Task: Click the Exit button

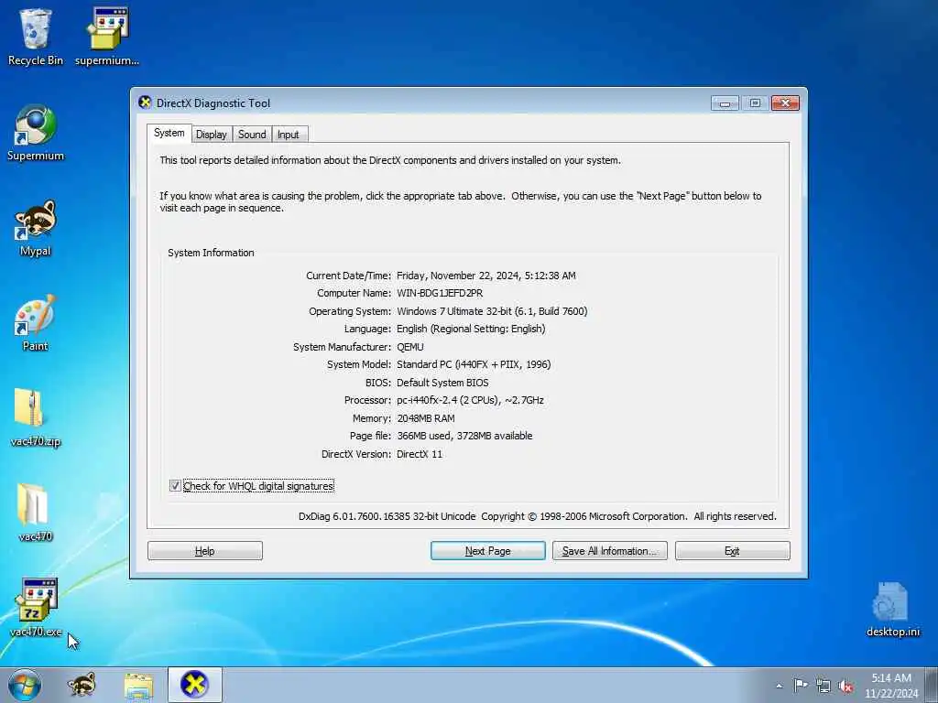Action: pyautogui.click(x=732, y=550)
